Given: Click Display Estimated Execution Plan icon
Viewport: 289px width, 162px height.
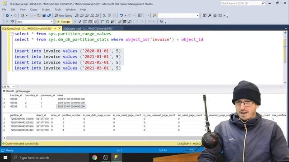Looking at the screenshot, I should point(85,22).
